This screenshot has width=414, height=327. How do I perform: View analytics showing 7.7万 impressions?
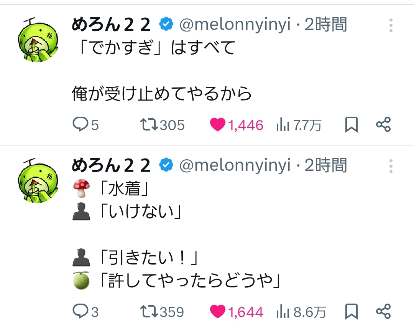[x=283, y=125]
